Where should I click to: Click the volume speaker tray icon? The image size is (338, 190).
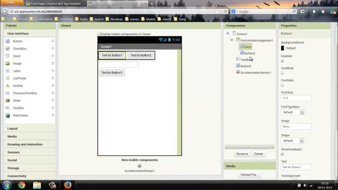[x=305, y=185]
